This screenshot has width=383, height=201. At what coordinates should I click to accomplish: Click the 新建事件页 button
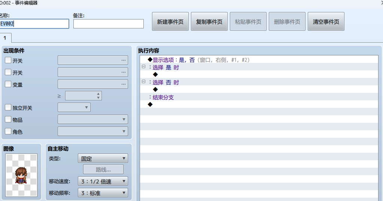170,21
